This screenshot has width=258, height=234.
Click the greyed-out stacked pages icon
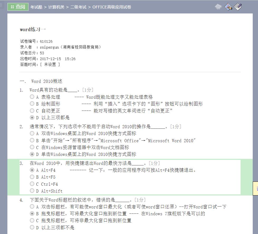point(218,7)
